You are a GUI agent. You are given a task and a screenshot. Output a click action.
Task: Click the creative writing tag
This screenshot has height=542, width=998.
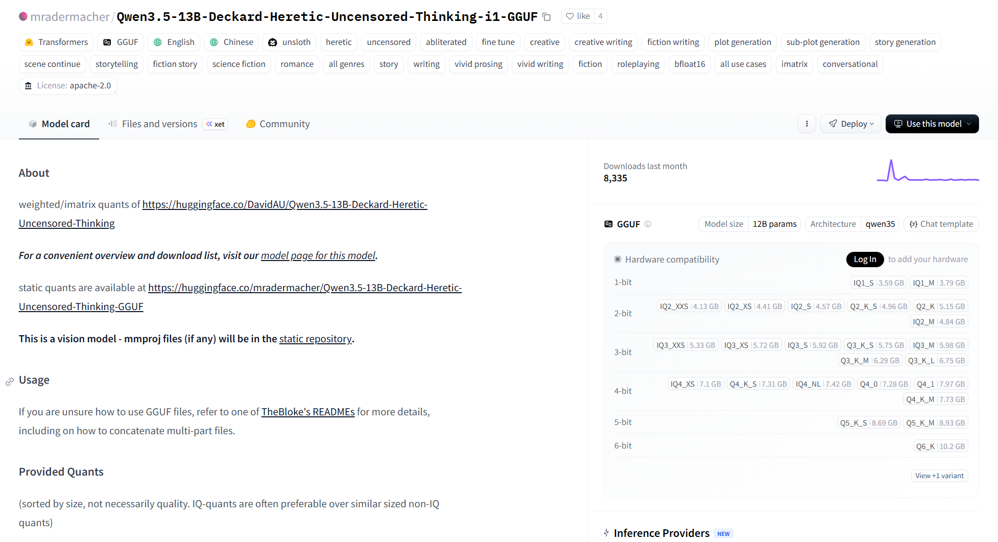pos(603,42)
